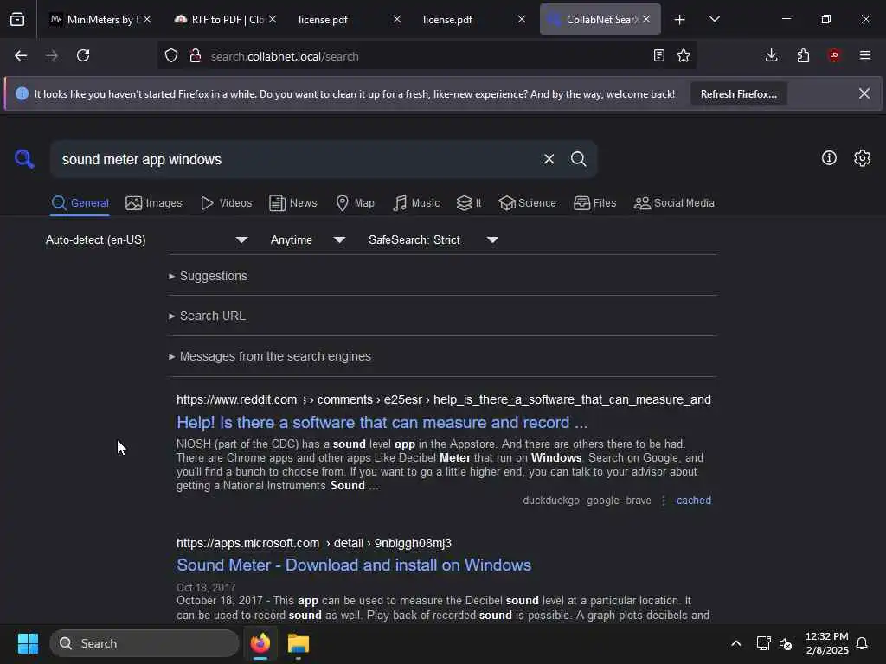Open Firefox from taskbar

click(260, 643)
